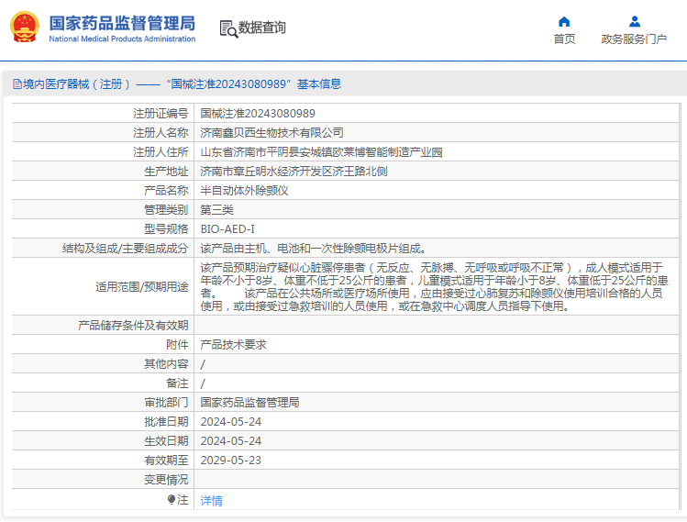Click product name 半自动体外除颤仪

(244, 191)
